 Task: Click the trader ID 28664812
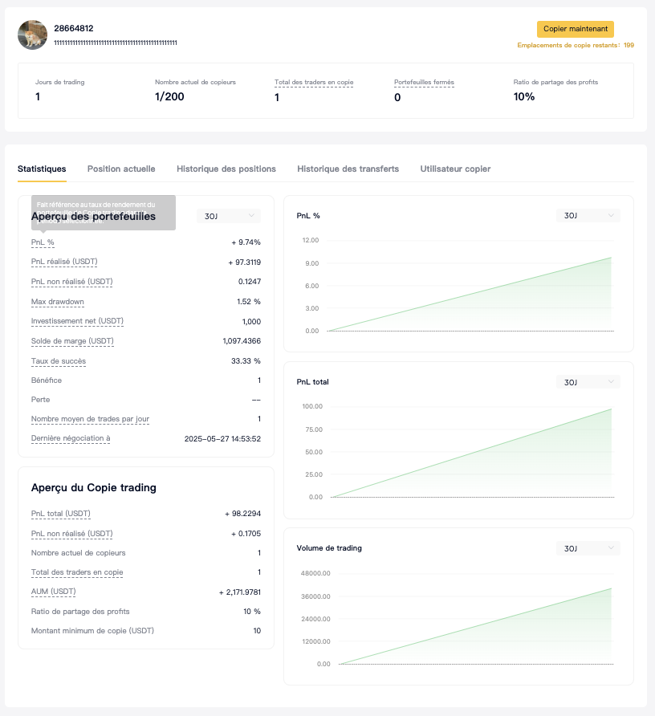[74, 28]
